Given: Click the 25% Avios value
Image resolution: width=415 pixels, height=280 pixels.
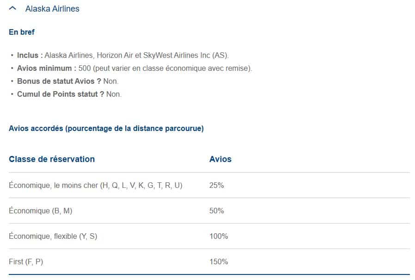Looking at the screenshot, I should [216, 186].
